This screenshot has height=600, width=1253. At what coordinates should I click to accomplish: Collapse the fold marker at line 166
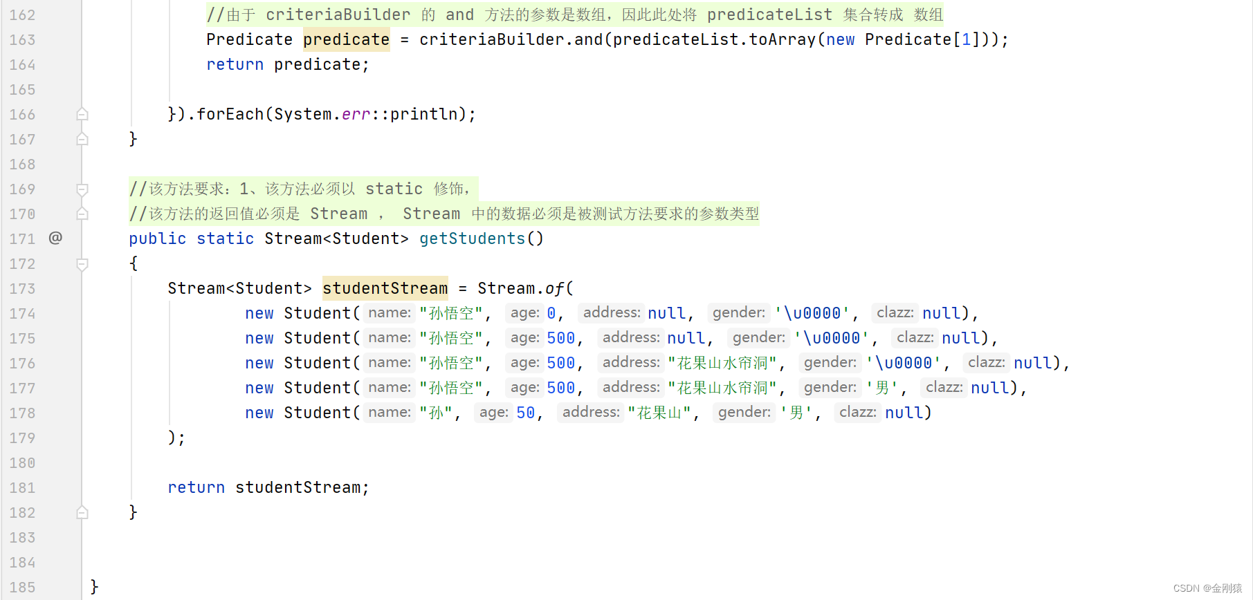click(82, 114)
